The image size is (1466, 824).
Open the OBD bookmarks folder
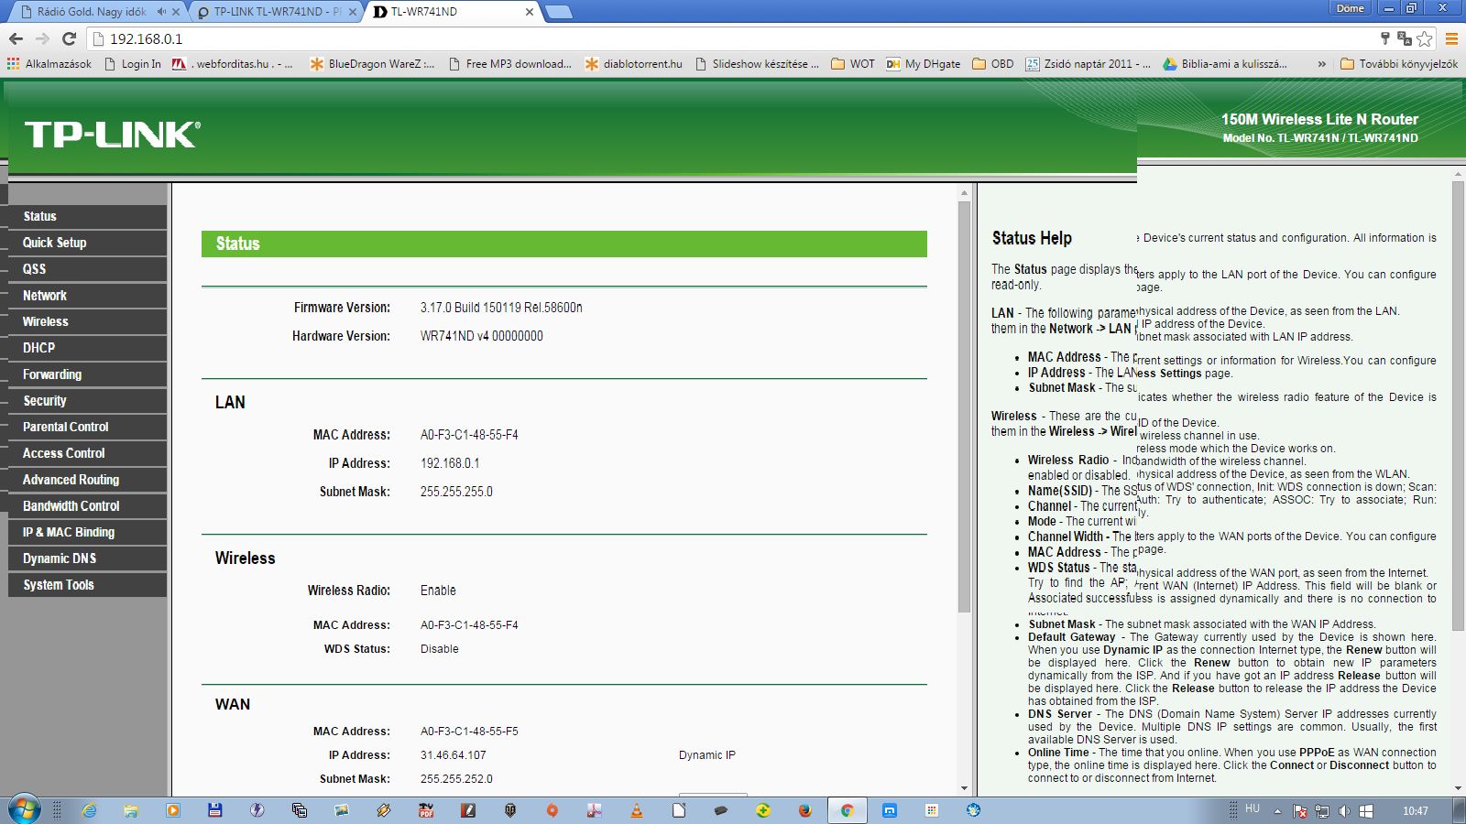[x=993, y=64]
